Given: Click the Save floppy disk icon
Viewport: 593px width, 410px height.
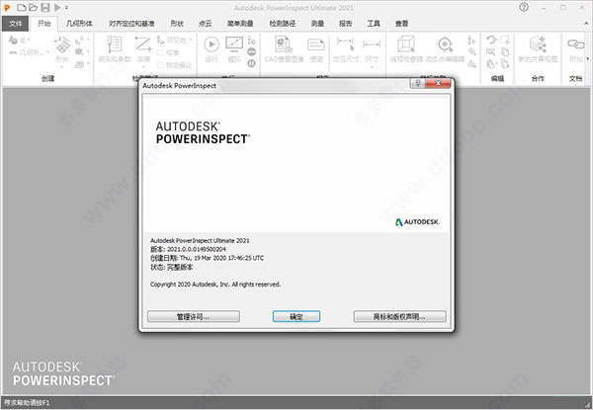Looking at the screenshot, I should (x=45, y=7).
